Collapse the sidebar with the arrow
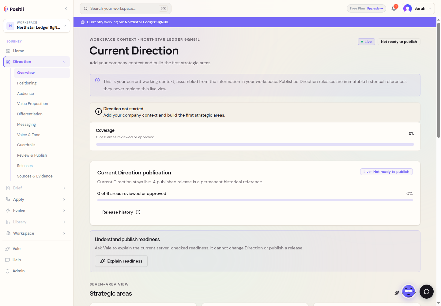The image size is (441, 306). click(66, 9)
